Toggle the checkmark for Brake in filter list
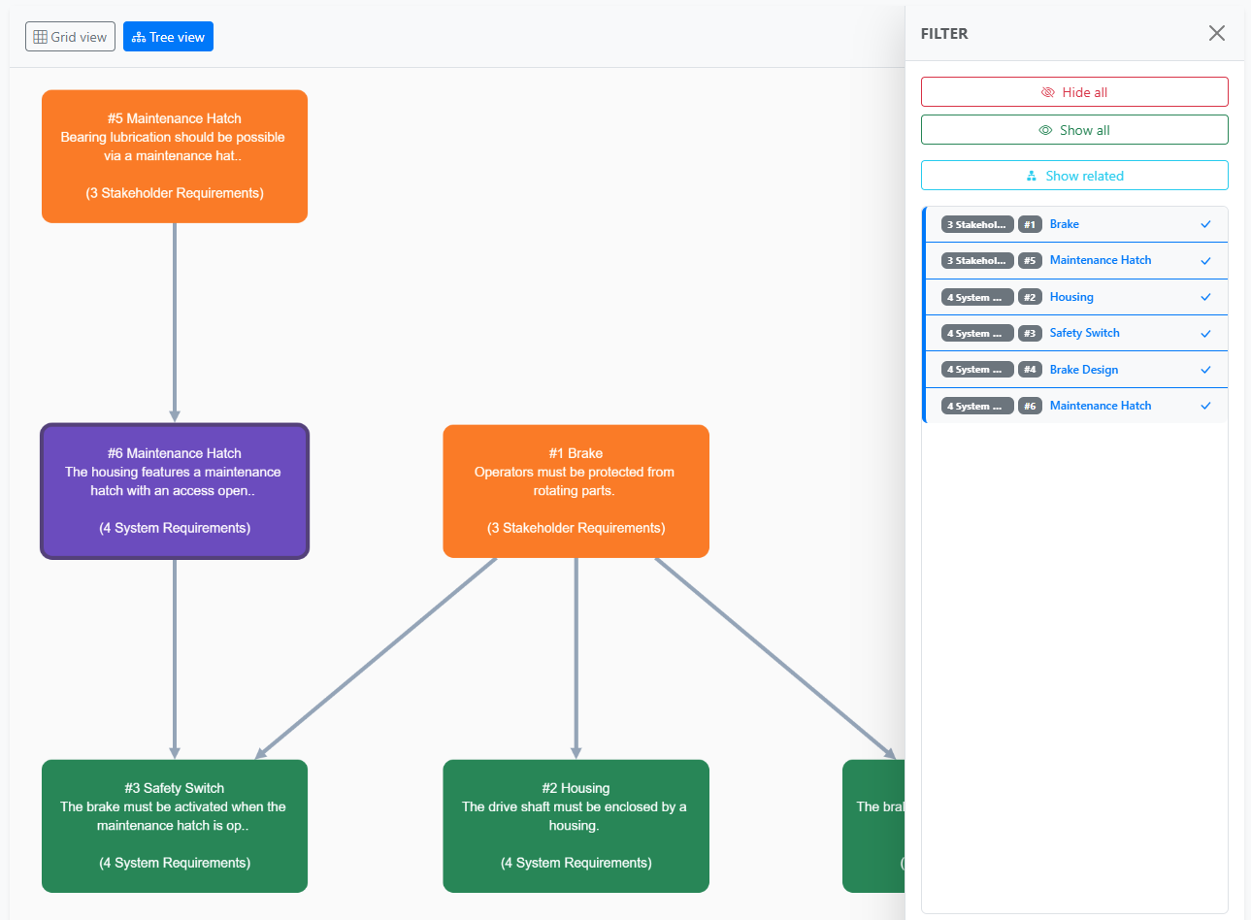 tap(1206, 224)
